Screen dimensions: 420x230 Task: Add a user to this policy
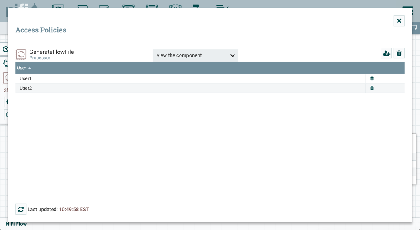[x=386, y=53]
